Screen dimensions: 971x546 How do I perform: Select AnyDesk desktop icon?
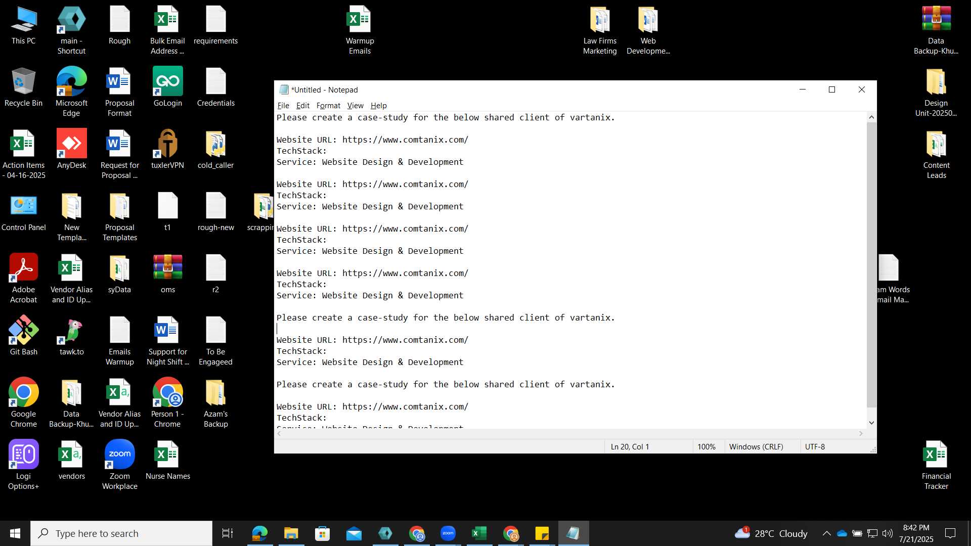(x=71, y=150)
